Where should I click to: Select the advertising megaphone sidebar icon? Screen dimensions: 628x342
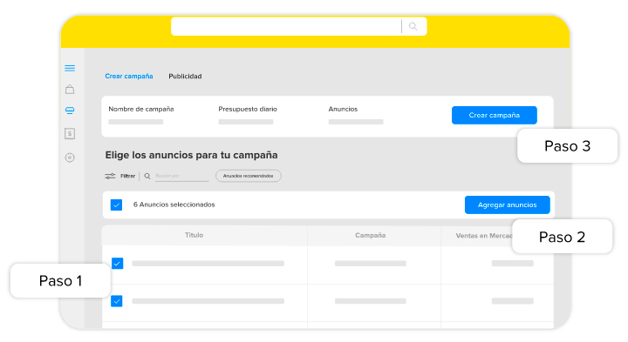click(70, 111)
